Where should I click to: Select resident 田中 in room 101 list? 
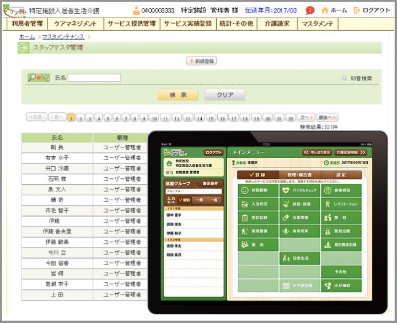194,215
